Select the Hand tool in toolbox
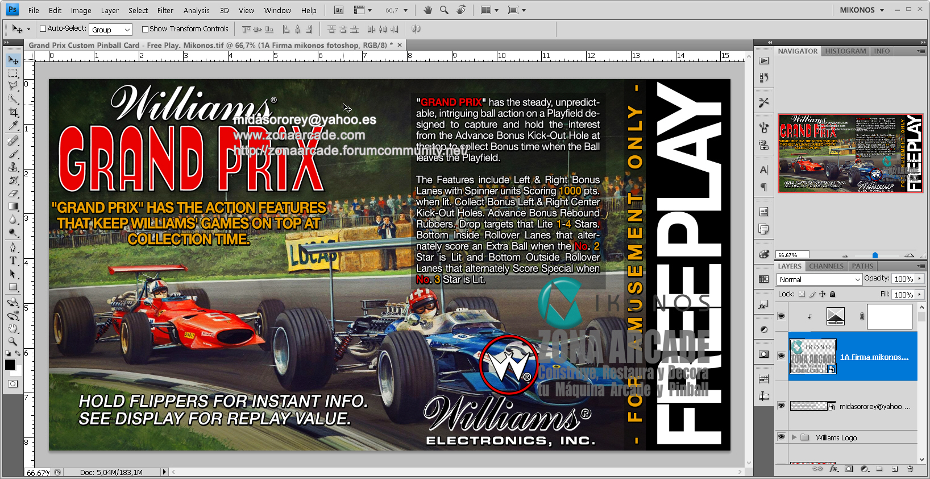 point(13,328)
